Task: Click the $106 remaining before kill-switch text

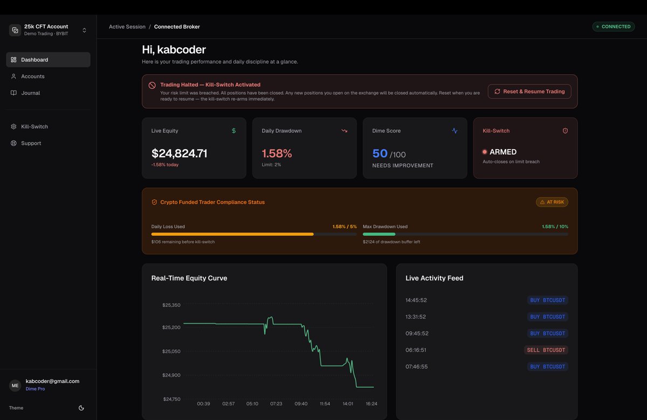Action: [x=183, y=242]
